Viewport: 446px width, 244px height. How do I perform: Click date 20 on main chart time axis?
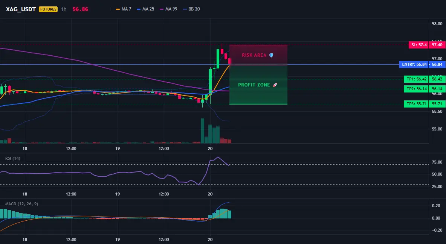[210, 149]
